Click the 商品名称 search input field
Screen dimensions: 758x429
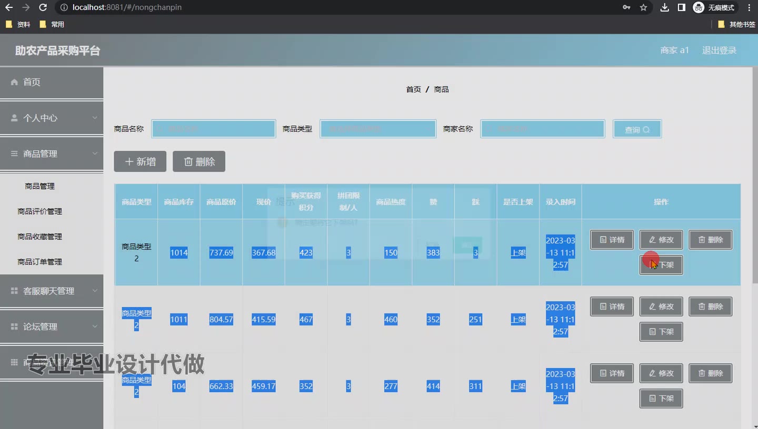pyautogui.click(x=214, y=129)
